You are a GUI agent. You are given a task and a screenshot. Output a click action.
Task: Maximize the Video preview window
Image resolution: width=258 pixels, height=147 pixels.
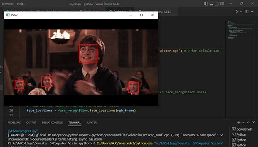point(141,15)
